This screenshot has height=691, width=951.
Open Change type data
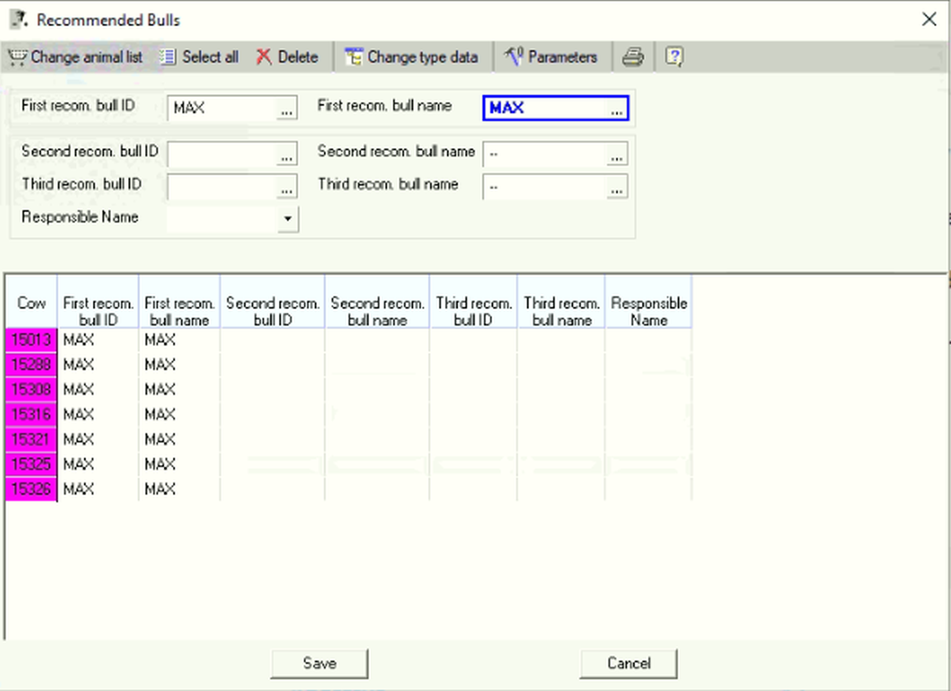pyautogui.click(x=411, y=57)
